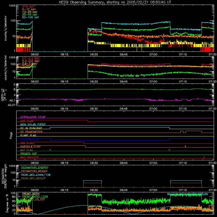217x217 pixels.
Task: Select the 7-20 MeV legend label
Action: pos(29,66)
